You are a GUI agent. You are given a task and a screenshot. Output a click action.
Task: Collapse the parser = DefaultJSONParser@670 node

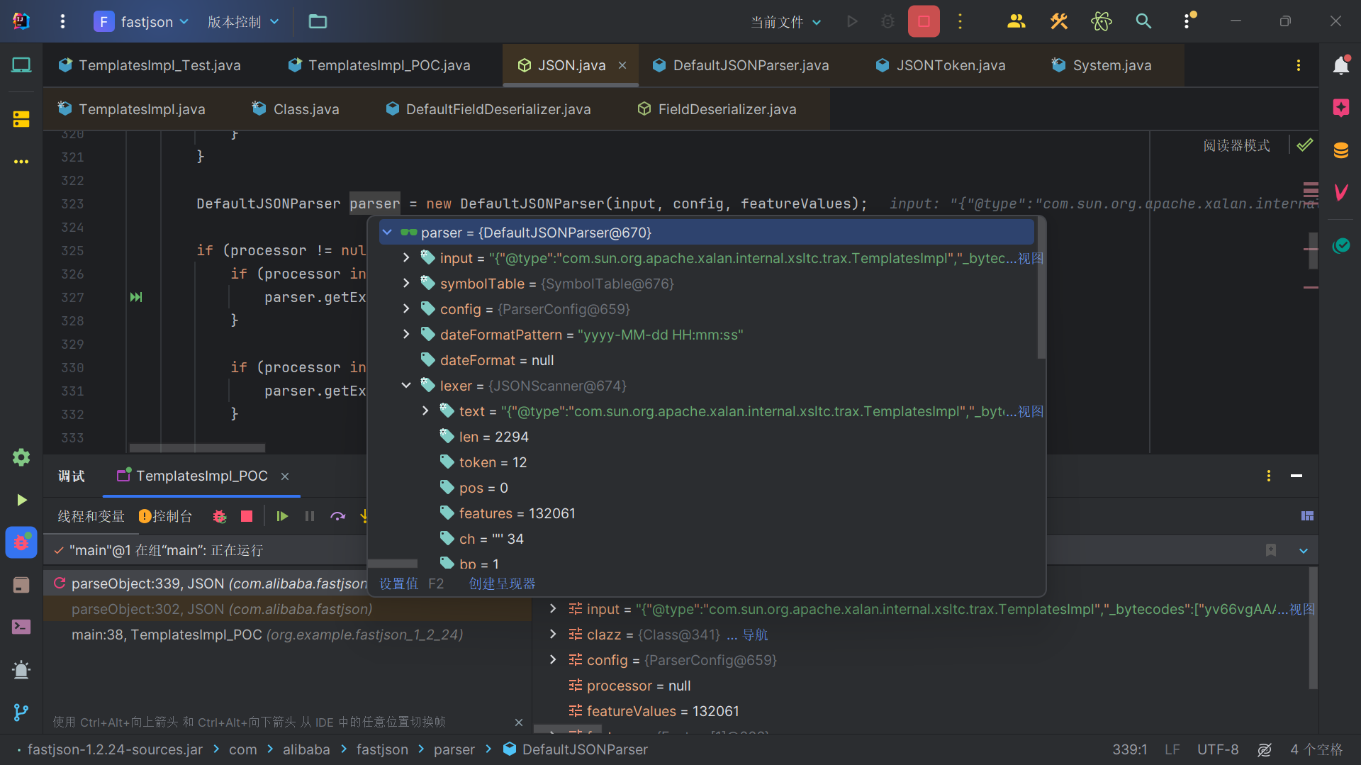pos(387,233)
